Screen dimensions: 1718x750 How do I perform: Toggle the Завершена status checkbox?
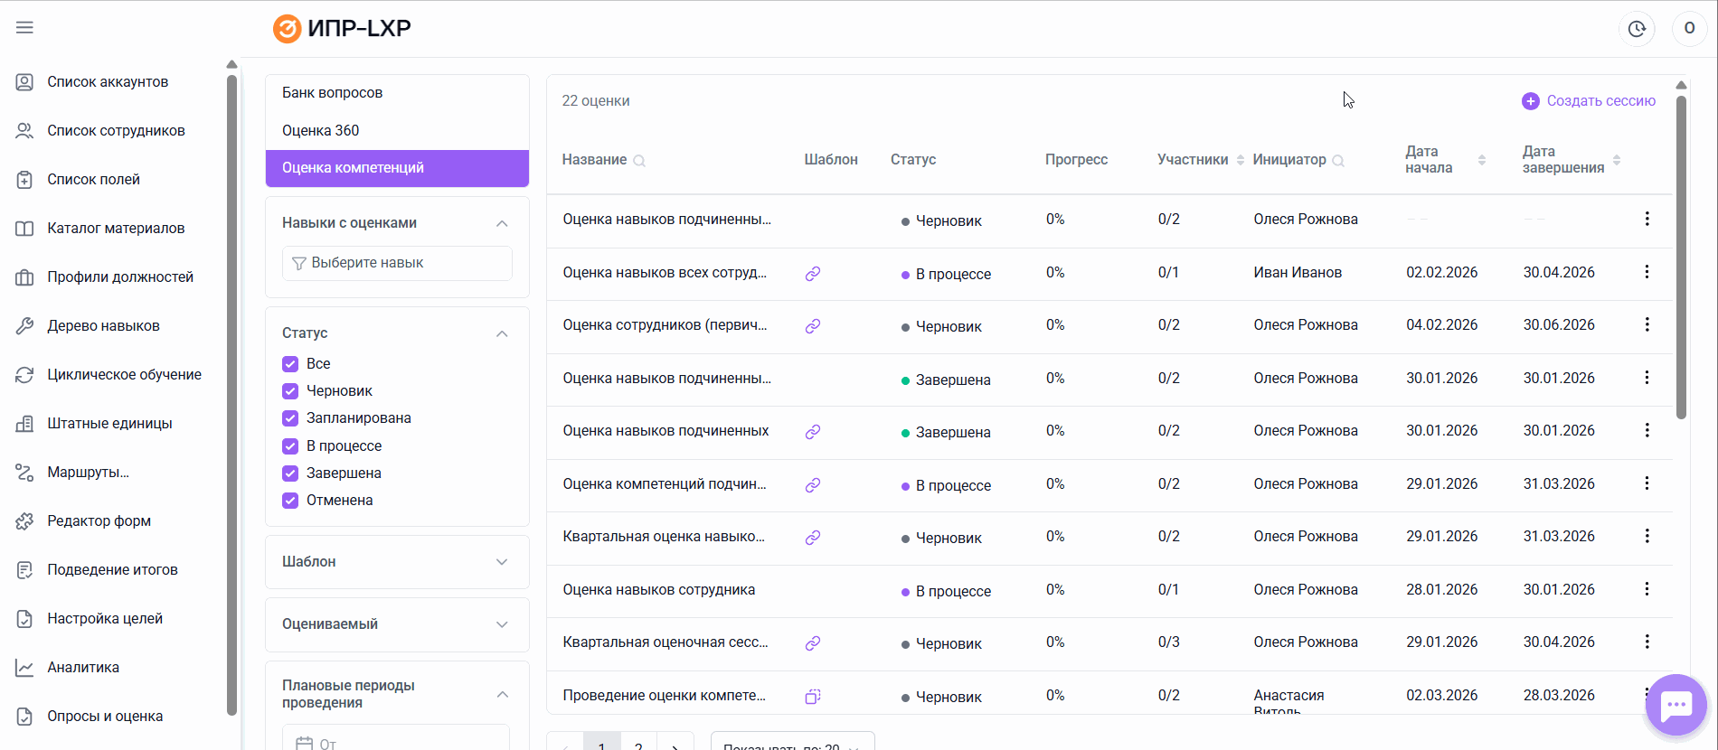[290, 473]
